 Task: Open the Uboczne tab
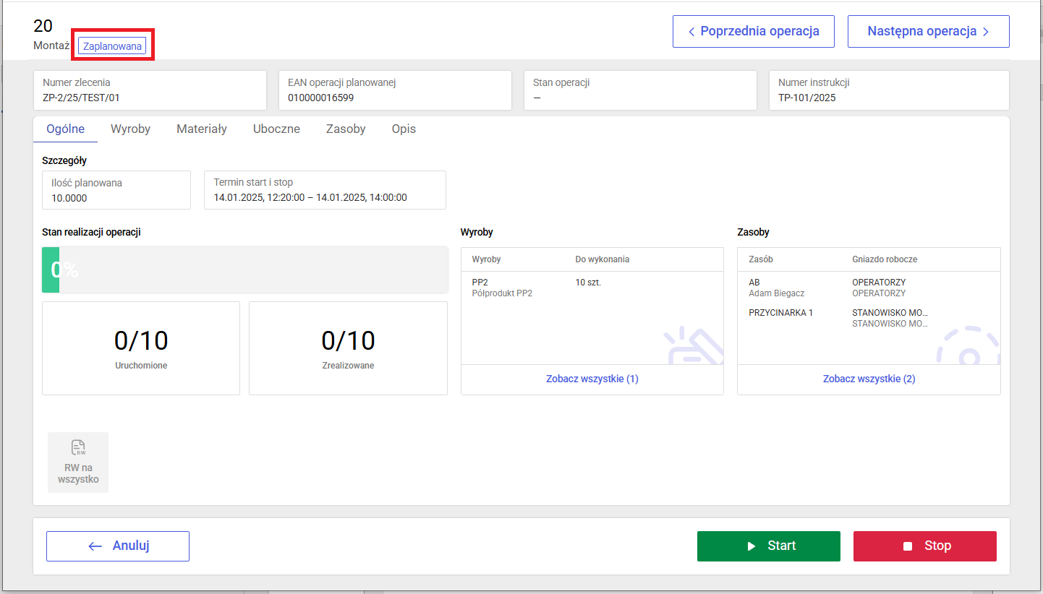pos(276,129)
